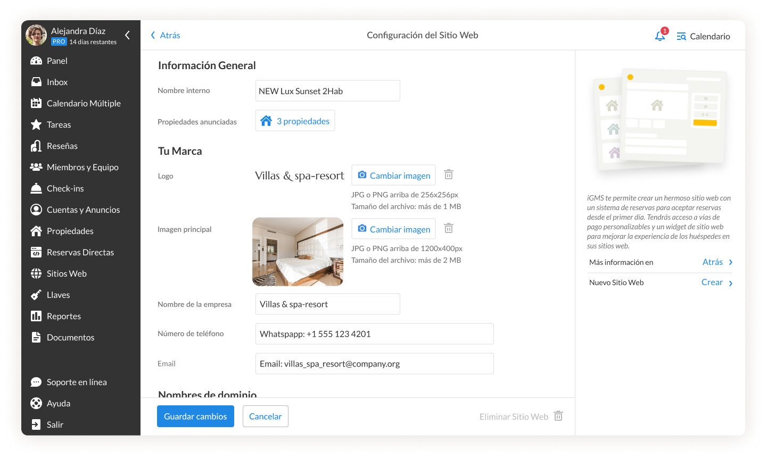The image size is (767, 458).
Task: Click the Eliminar Sitio Web trash icon
Action: tap(558, 416)
